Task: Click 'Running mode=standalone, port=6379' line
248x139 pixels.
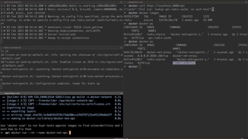Action: pos(51,31)
